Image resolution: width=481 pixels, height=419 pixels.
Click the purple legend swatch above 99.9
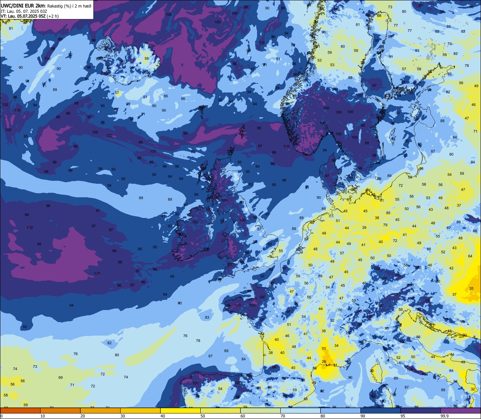point(460,411)
